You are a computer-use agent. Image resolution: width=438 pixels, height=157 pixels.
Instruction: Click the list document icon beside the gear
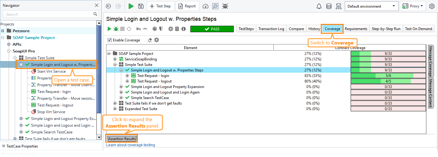click(177, 29)
